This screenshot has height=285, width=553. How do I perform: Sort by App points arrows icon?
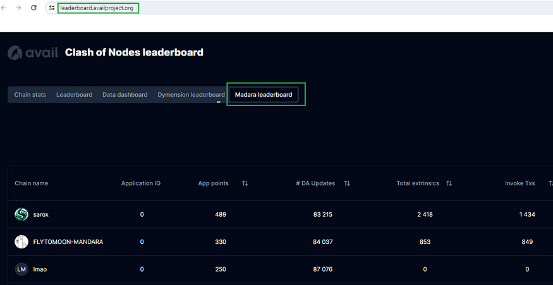coord(245,183)
